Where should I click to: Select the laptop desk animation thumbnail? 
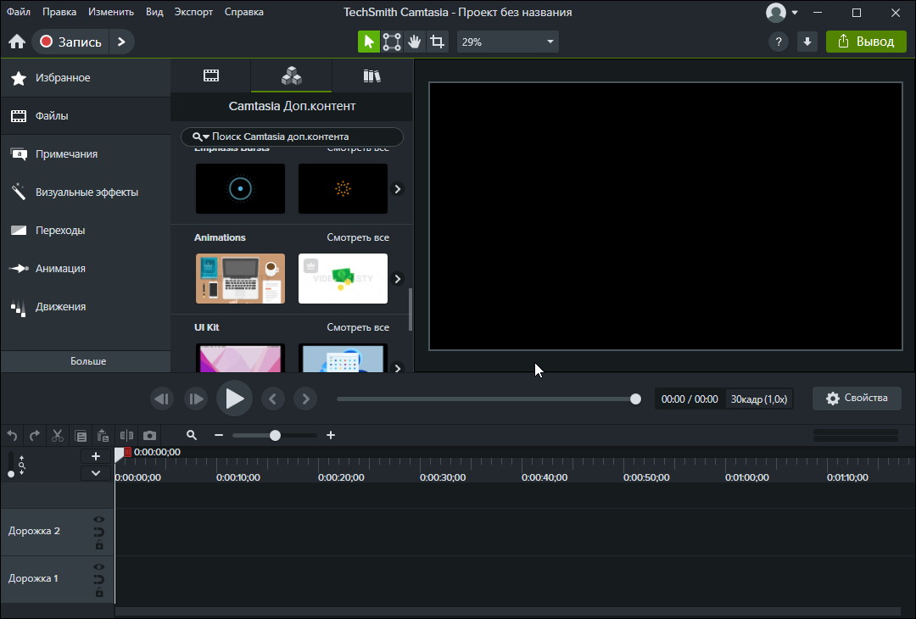(240, 278)
